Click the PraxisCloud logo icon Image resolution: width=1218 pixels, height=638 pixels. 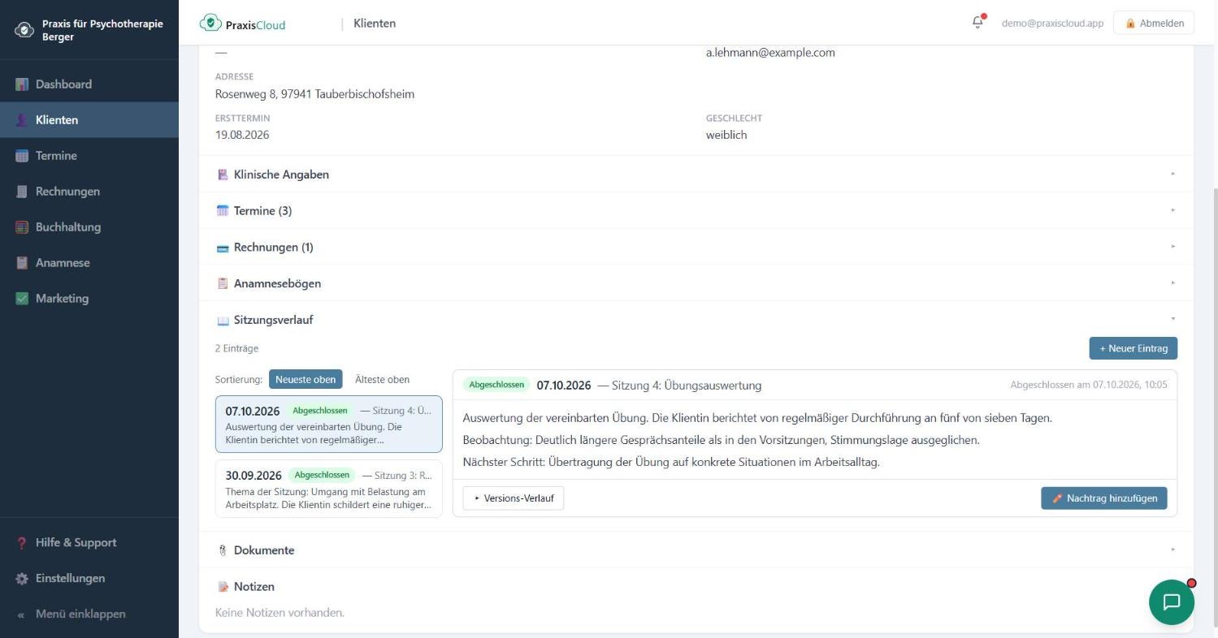210,24
